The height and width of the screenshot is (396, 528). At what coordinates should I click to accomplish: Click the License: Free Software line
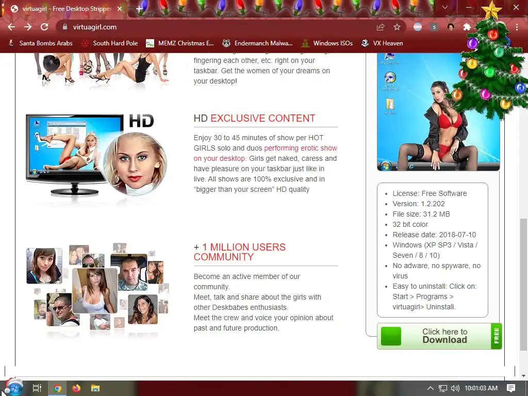point(430,193)
